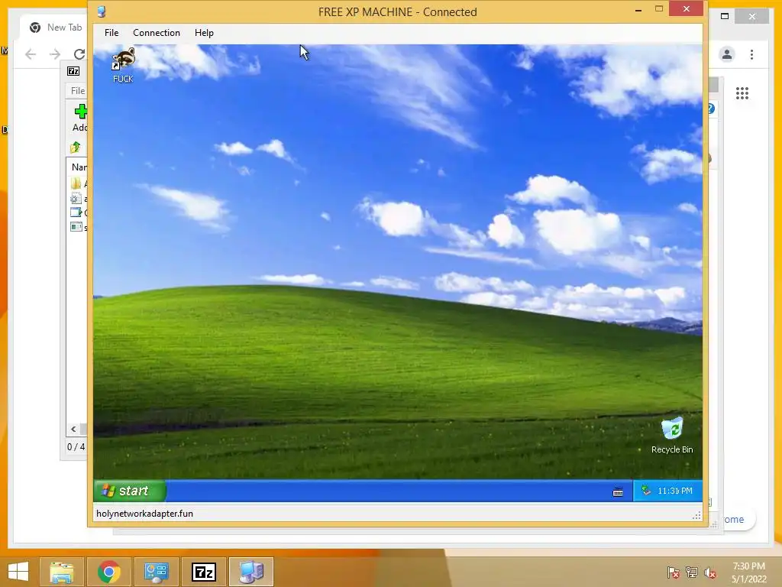Click the keyboard icon in XP taskbar
The height and width of the screenshot is (587, 782).
pos(618,492)
